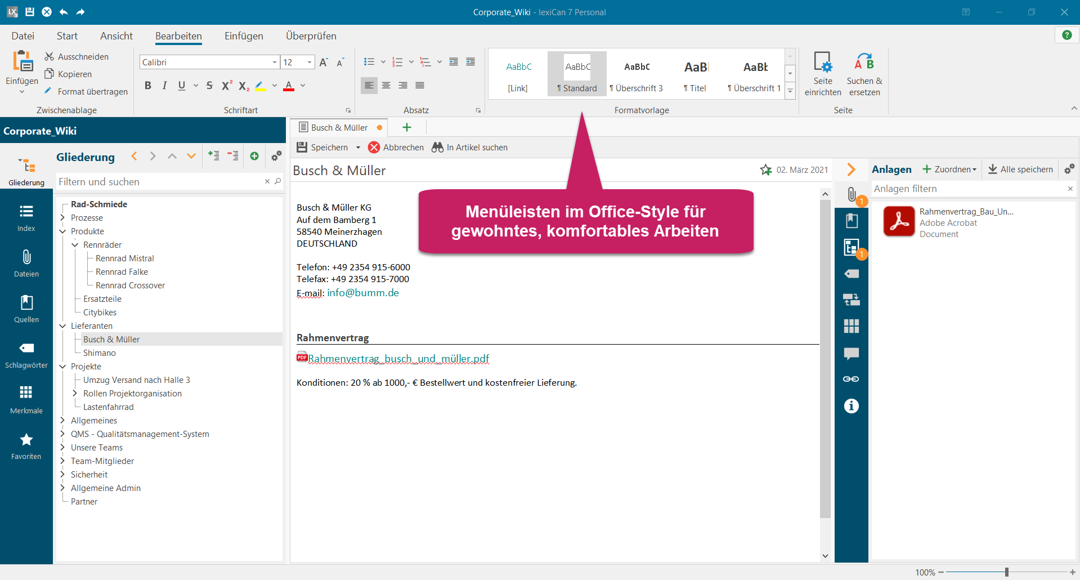Open the Dateien panel in the sidebar

click(x=26, y=263)
